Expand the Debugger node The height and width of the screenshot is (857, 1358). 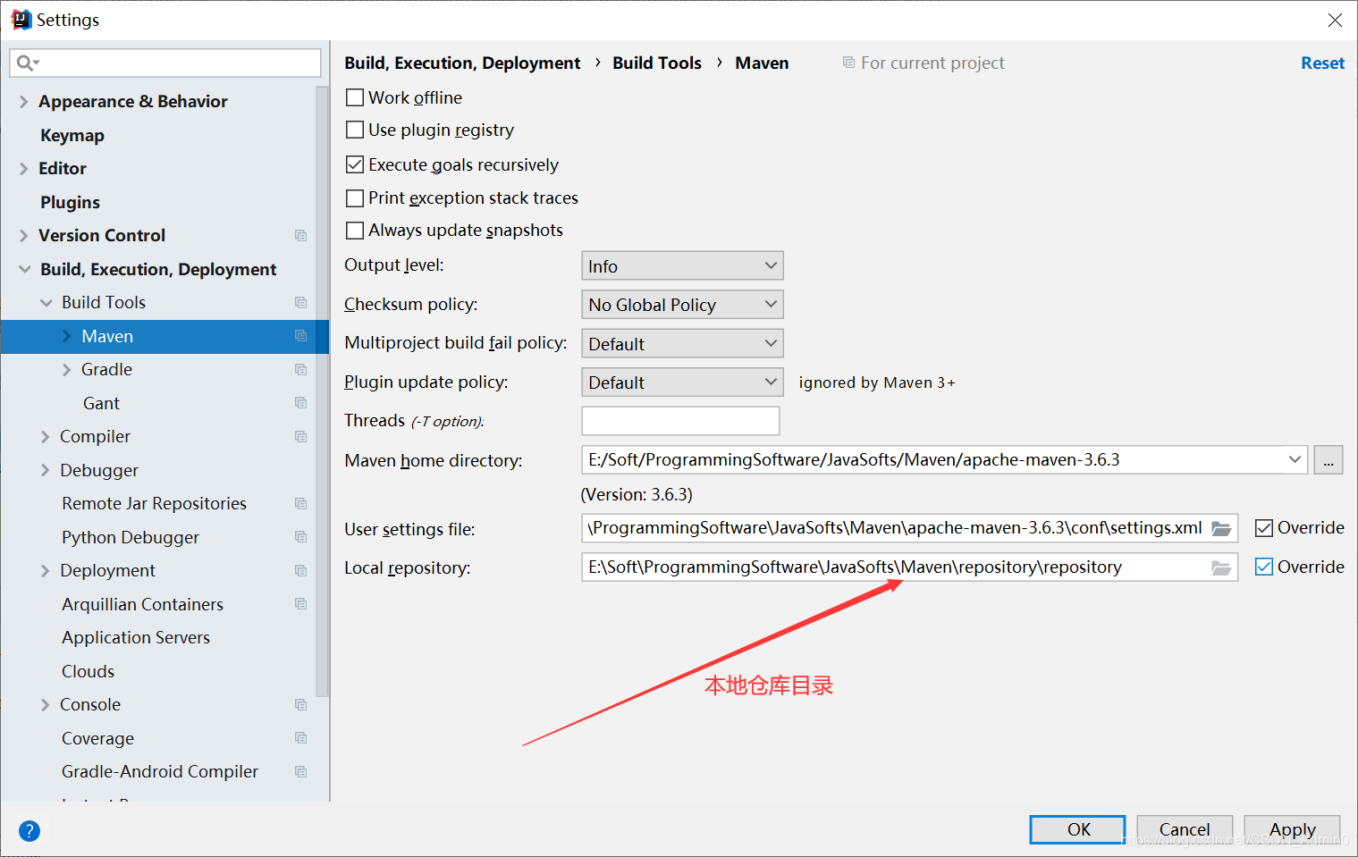tap(46, 470)
